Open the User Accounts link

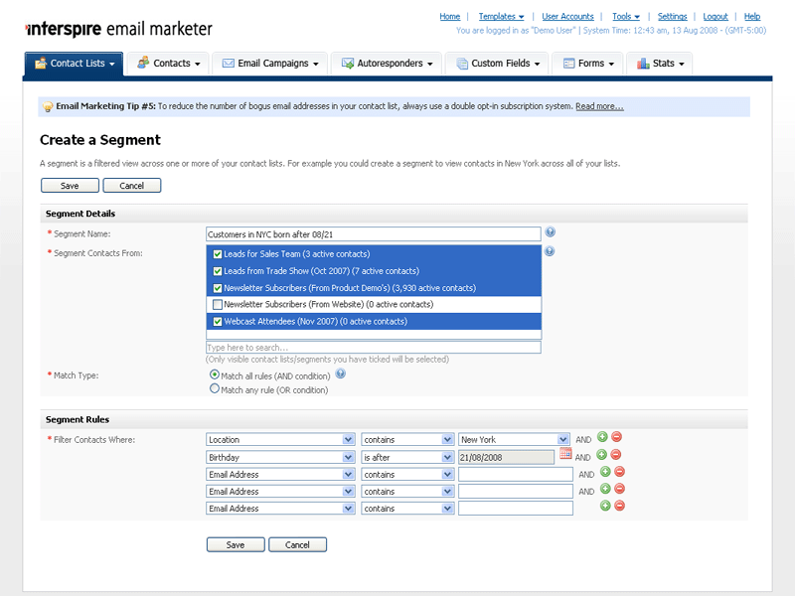click(567, 17)
